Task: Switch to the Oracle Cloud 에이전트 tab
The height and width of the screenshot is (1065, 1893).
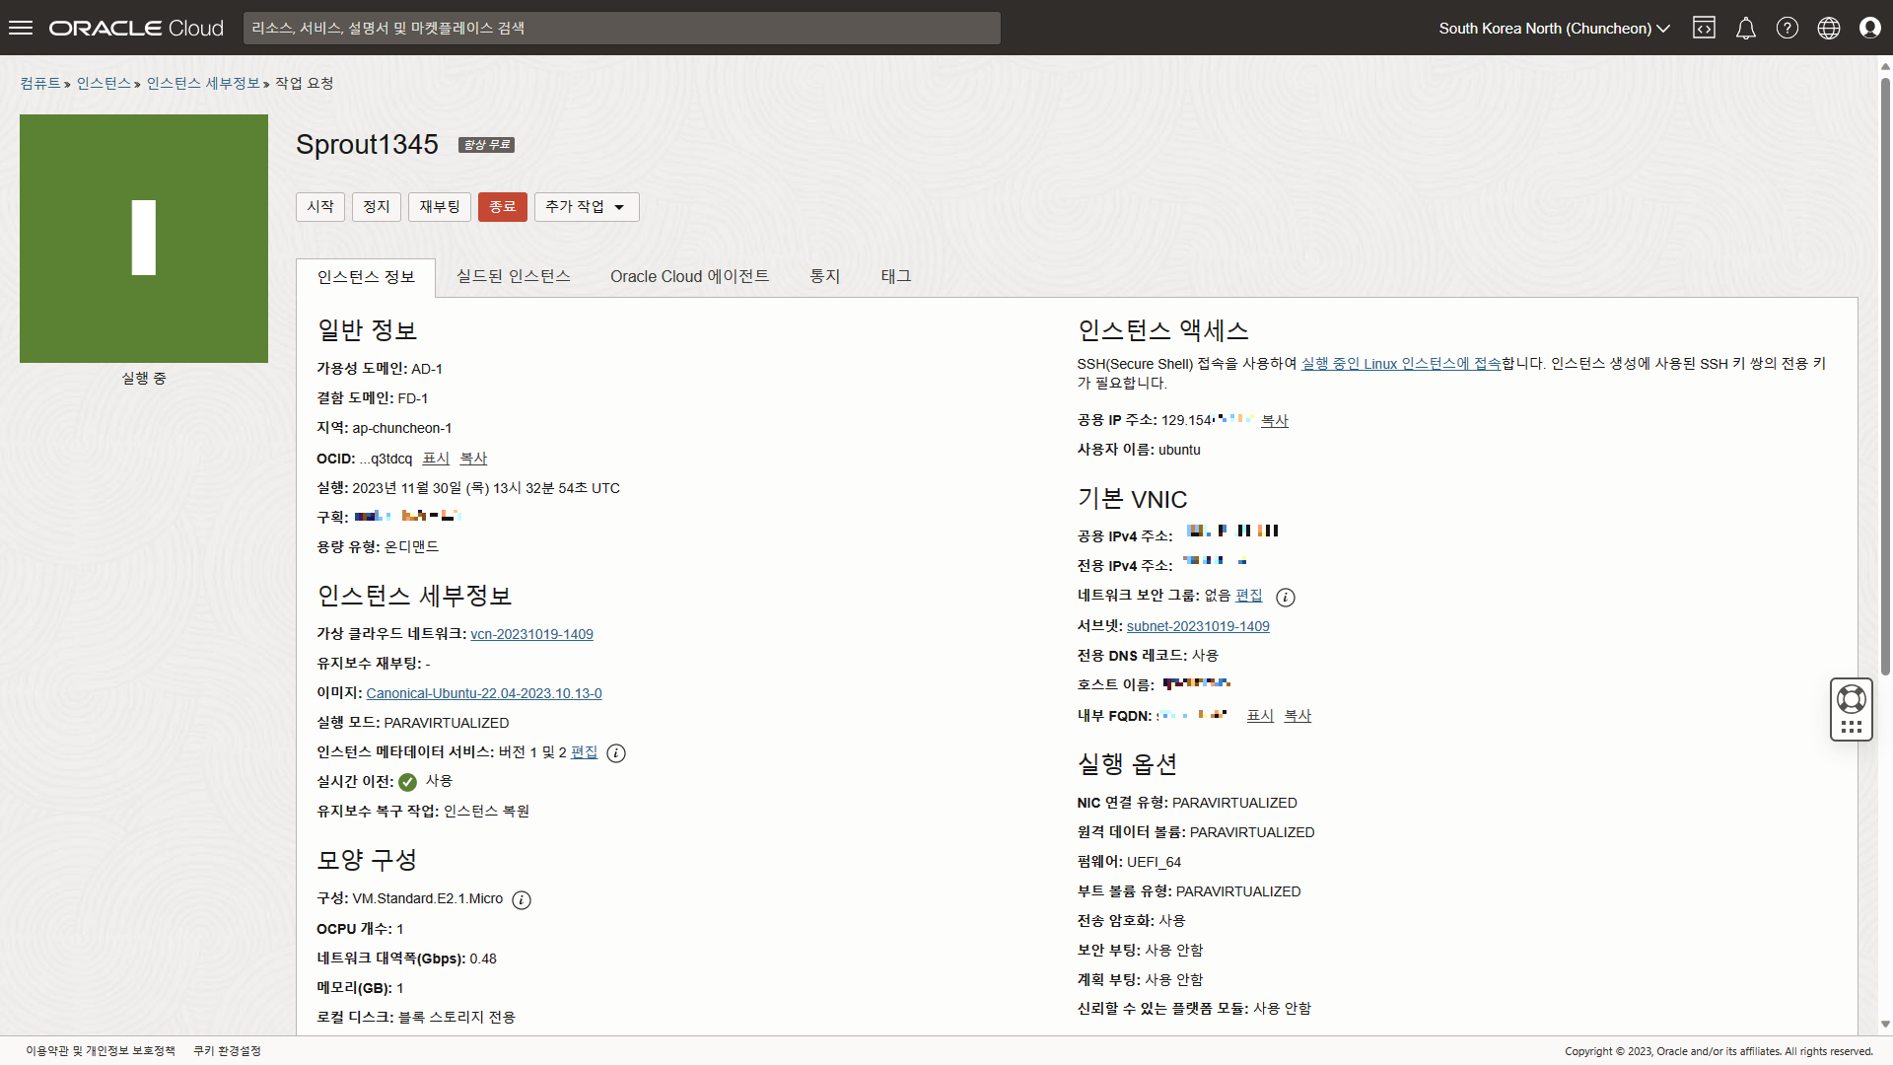Action: (x=689, y=276)
